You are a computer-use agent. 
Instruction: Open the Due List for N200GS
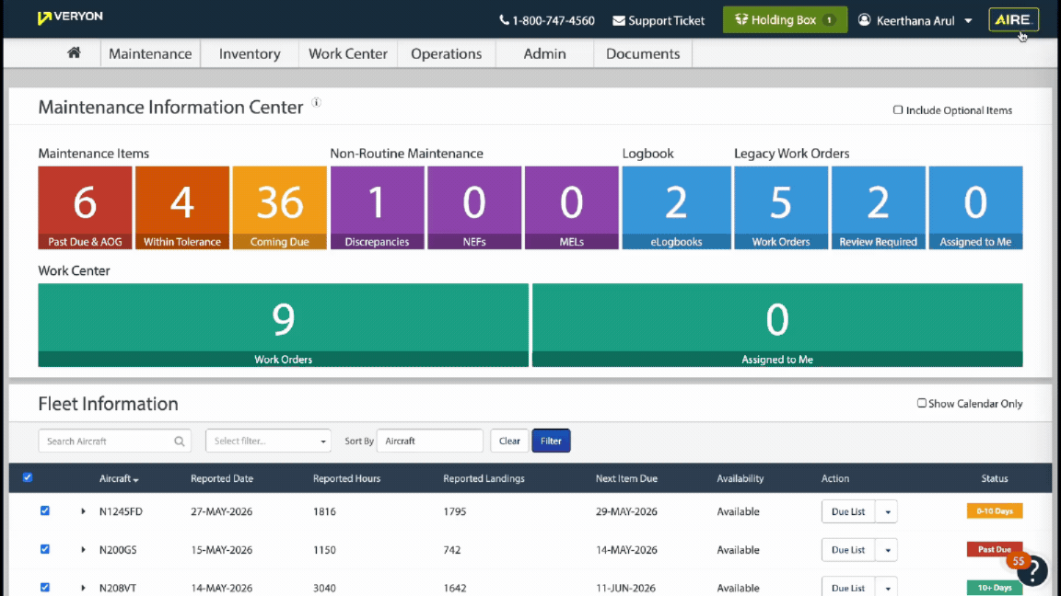pos(848,550)
